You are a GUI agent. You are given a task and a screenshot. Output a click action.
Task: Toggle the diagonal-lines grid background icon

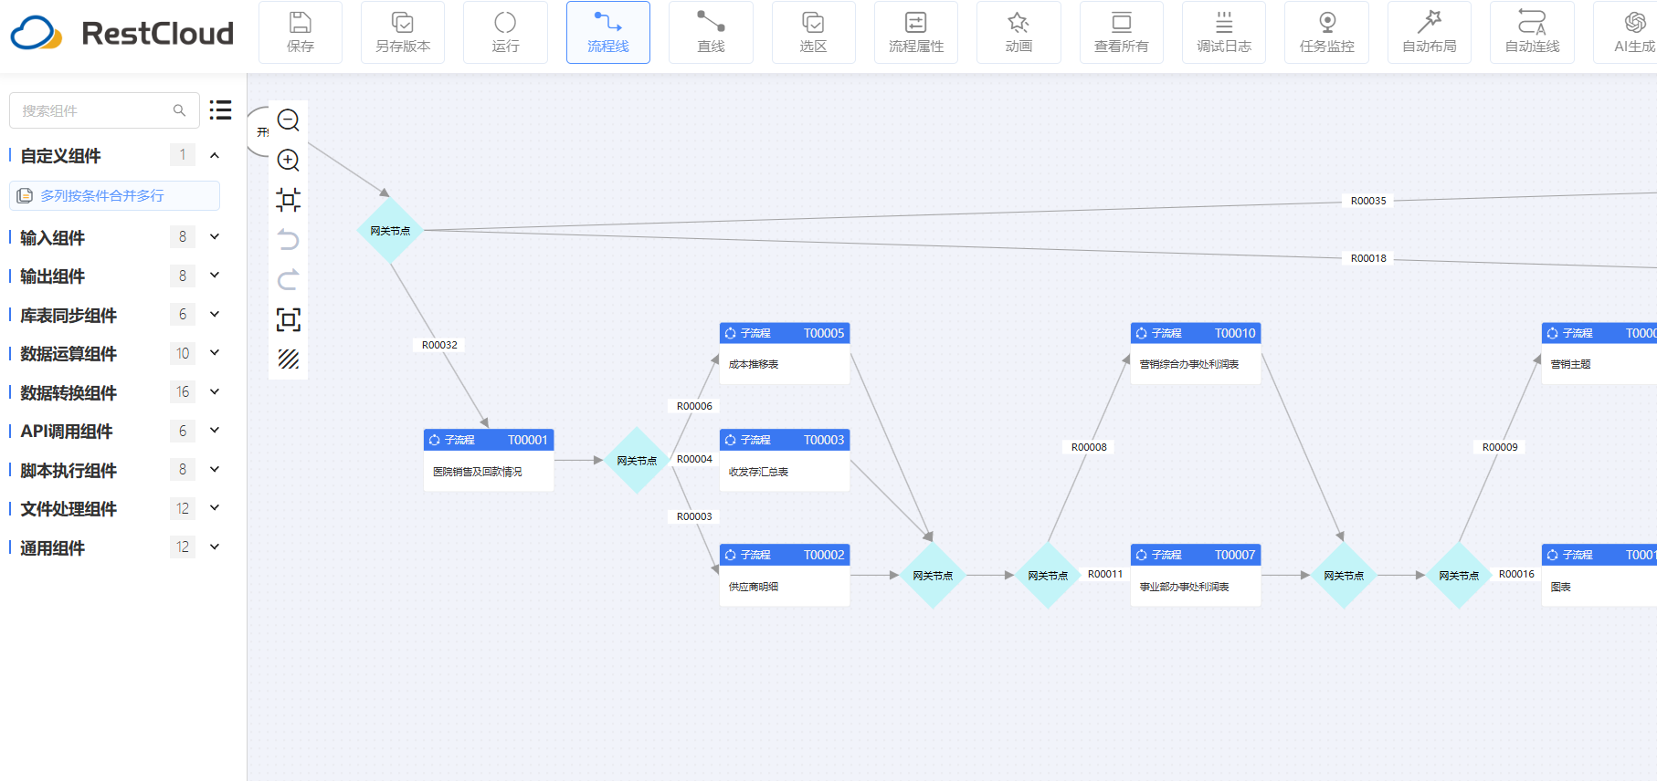(288, 359)
